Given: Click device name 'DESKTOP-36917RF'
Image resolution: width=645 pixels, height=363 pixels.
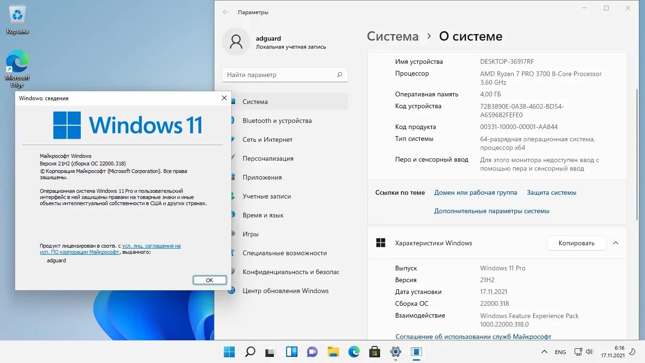Looking at the screenshot, I should [x=507, y=61].
